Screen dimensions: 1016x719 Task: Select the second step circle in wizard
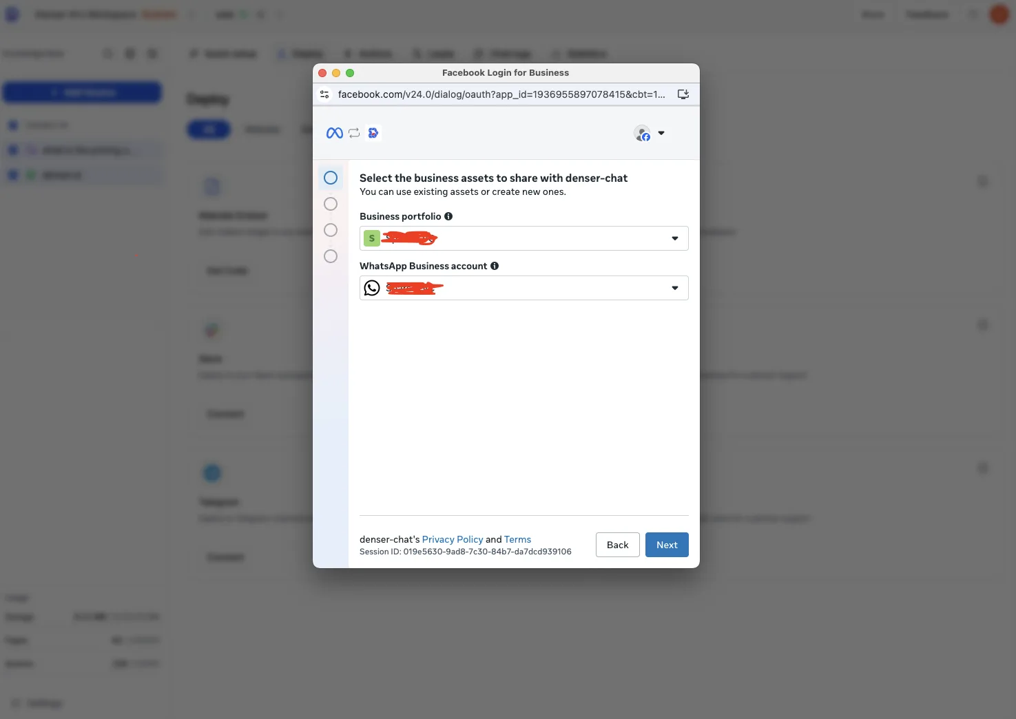(x=331, y=204)
